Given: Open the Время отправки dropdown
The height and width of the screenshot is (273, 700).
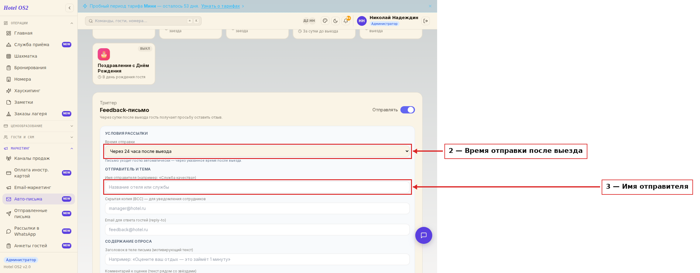Looking at the screenshot, I should (x=257, y=151).
